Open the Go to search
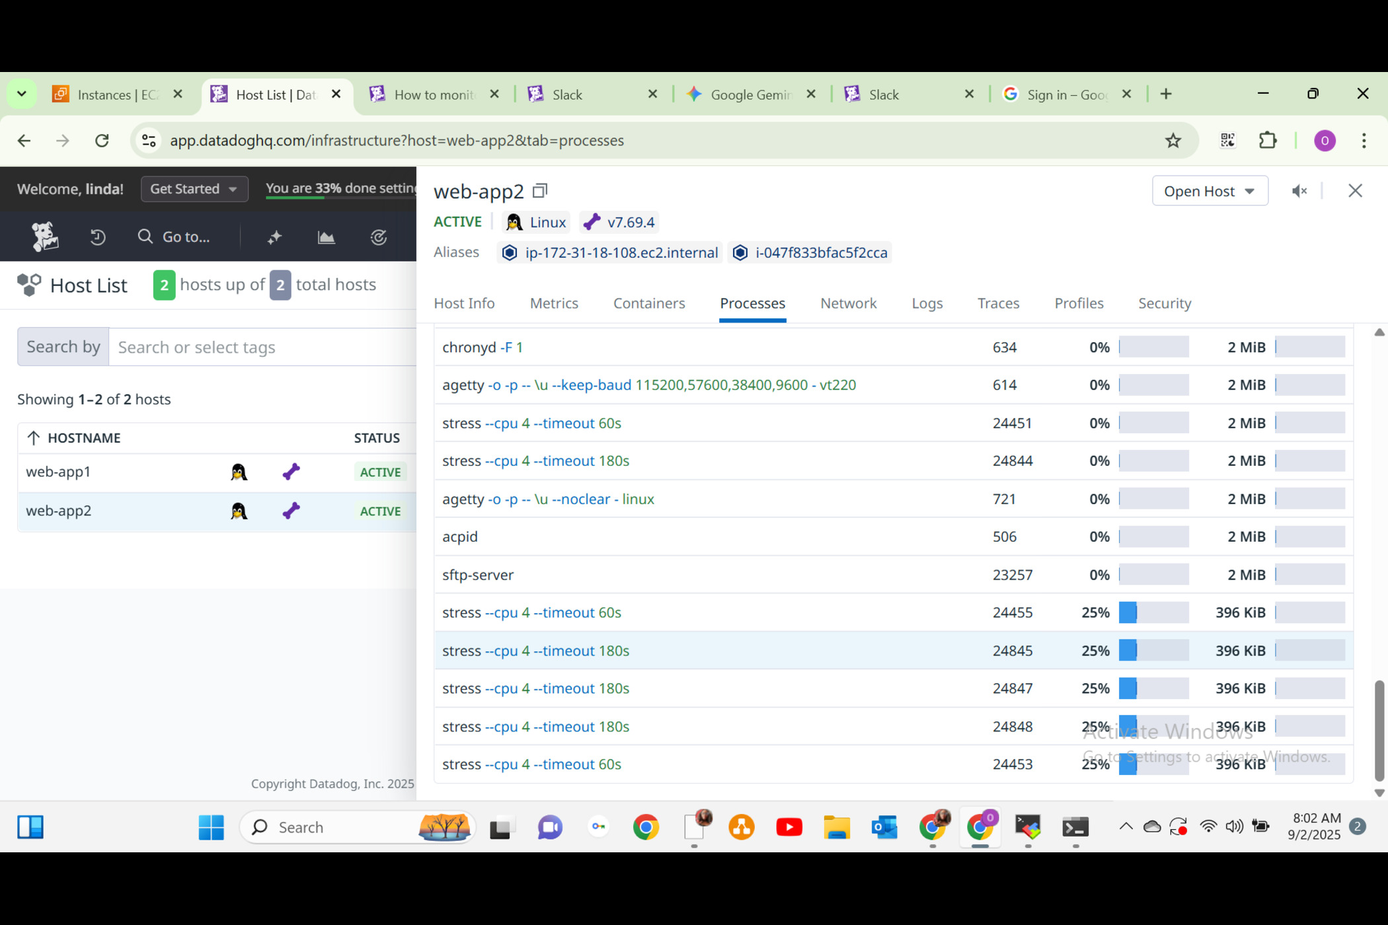Screen dimensions: 1388x925 (174, 237)
